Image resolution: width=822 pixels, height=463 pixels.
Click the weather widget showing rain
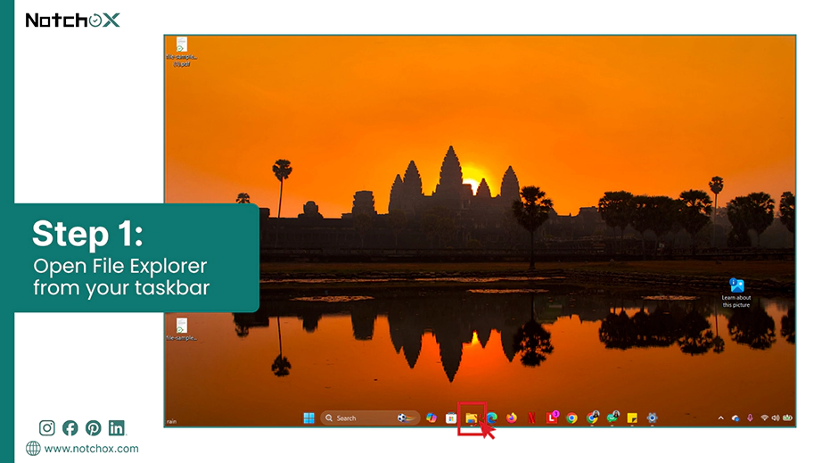click(172, 421)
